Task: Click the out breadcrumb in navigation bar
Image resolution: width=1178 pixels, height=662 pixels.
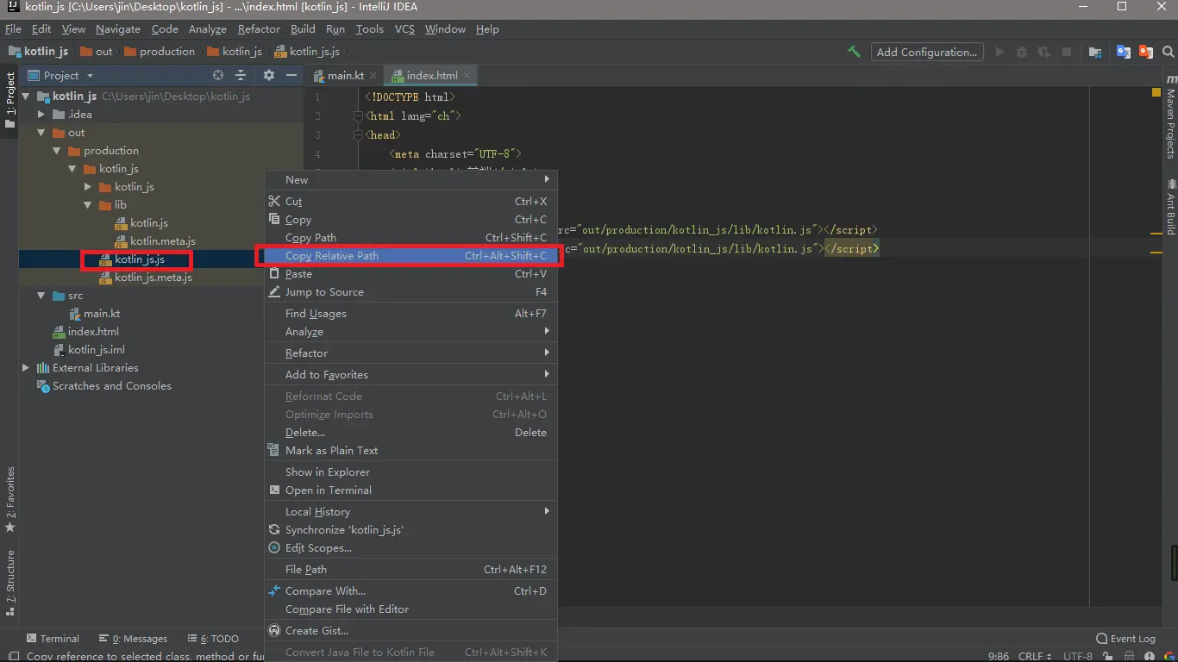Action: click(x=97, y=52)
